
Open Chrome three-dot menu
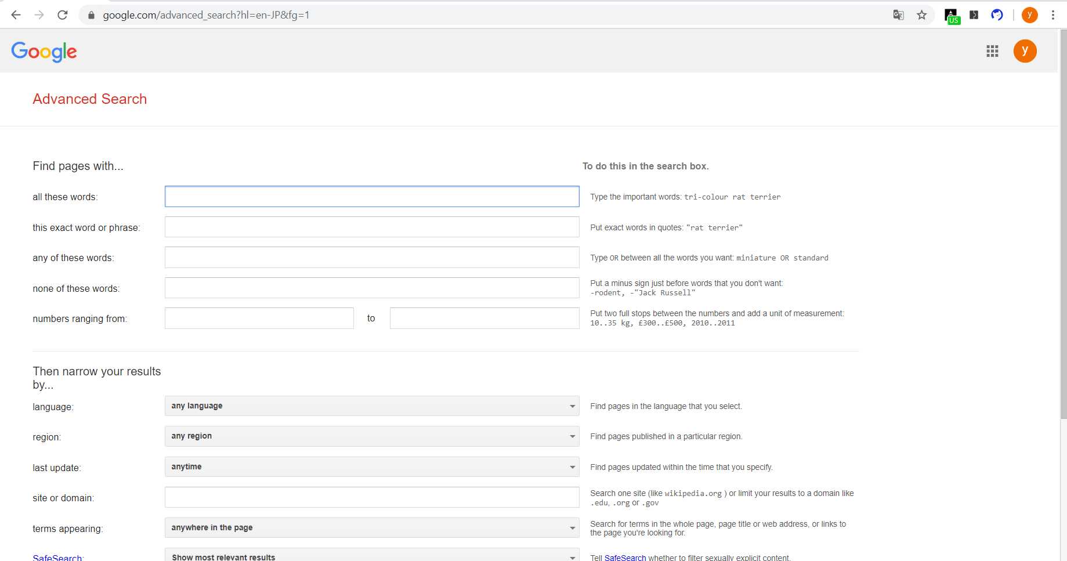tap(1052, 15)
